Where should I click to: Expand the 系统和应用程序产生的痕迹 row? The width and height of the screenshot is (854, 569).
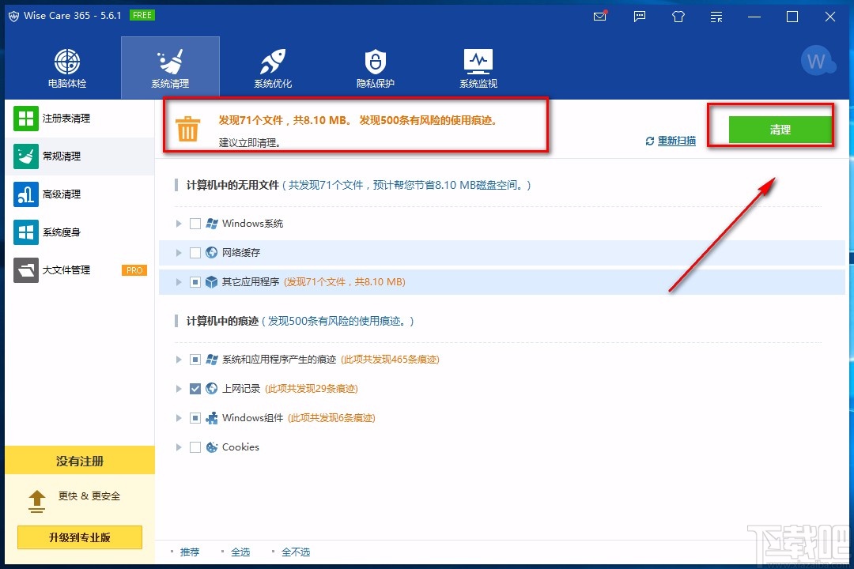(x=179, y=360)
